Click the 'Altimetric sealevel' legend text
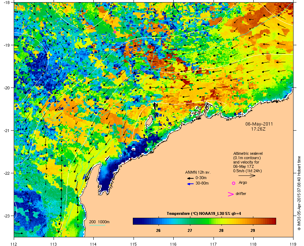The width and height of the screenshot is (304, 246). click(x=248, y=153)
